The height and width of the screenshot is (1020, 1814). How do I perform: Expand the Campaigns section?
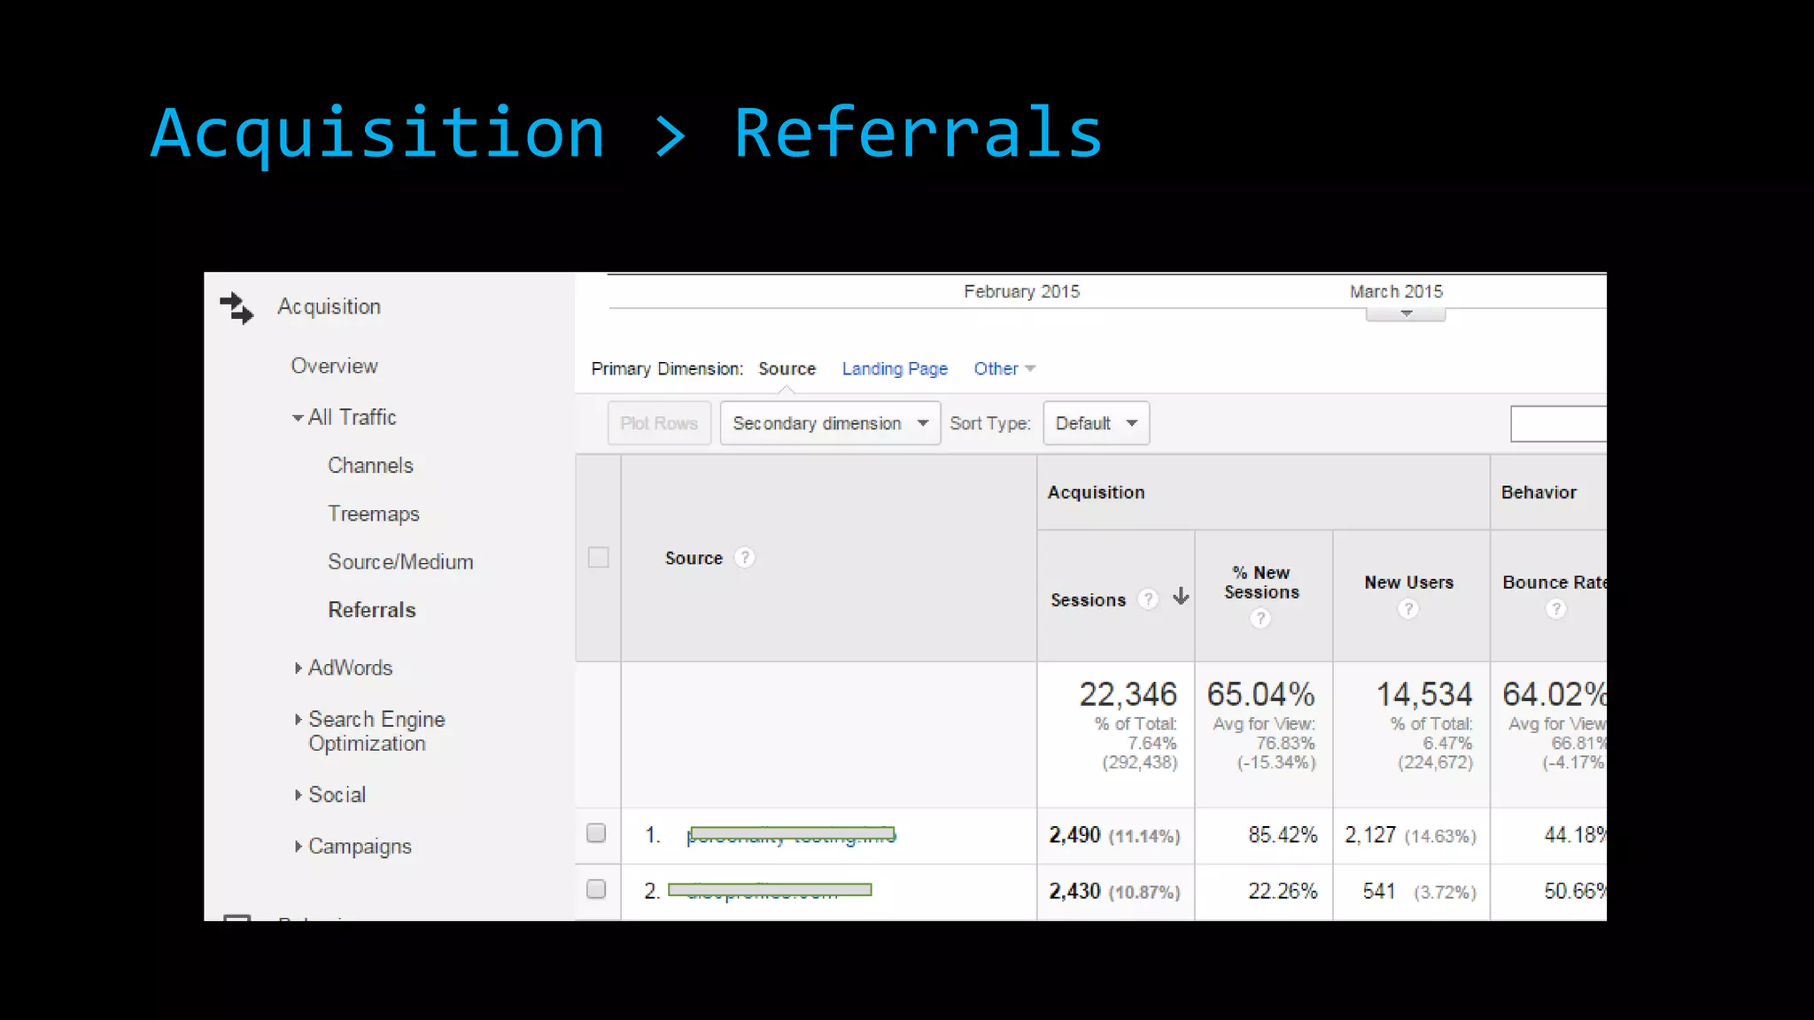click(298, 846)
